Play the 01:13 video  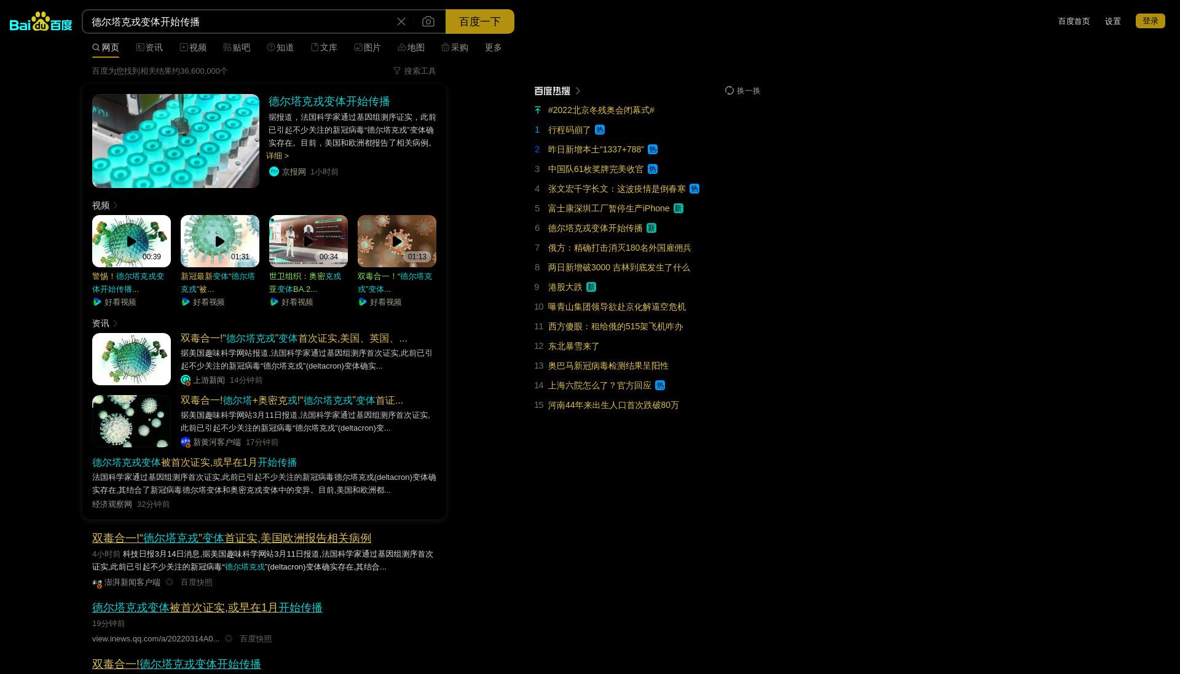pos(397,241)
